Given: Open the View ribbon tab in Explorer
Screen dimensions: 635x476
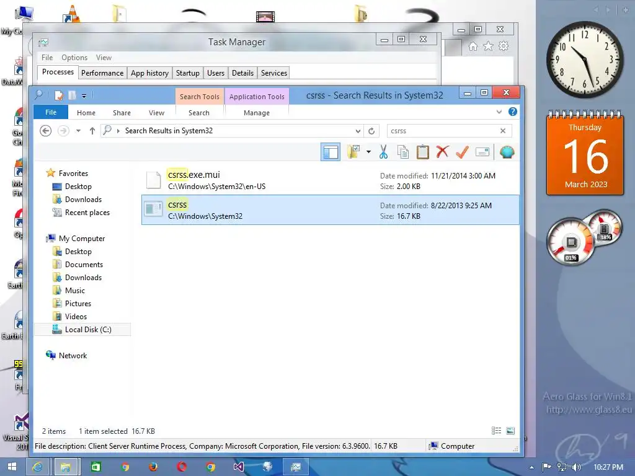Looking at the screenshot, I should coord(156,113).
